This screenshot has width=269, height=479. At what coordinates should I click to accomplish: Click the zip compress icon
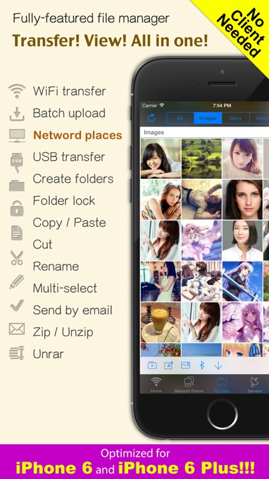17,353
